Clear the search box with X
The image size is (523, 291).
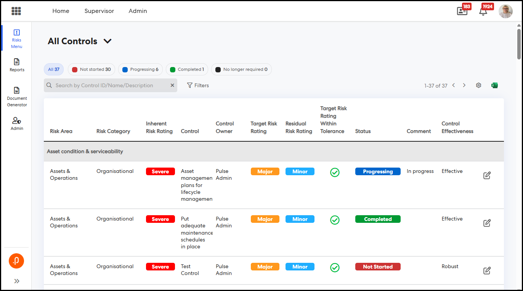pyautogui.click(x=172, y=85)
